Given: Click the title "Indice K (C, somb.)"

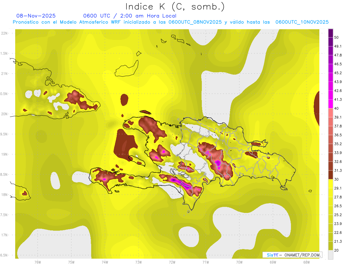Looking at the screenshot, I should point(175,7).
